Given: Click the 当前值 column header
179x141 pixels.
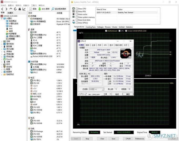Looking at the screenshot, I should pyautogui.click(x=59, y=13).
